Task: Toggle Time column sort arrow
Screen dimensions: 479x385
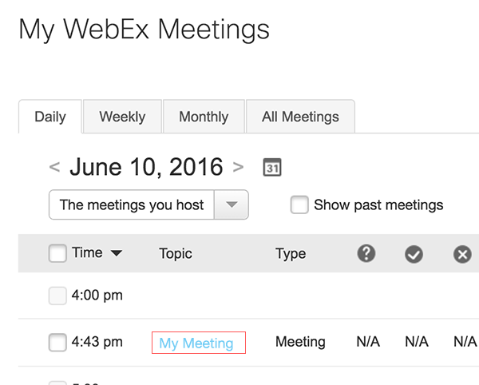Action: (117, 253)
